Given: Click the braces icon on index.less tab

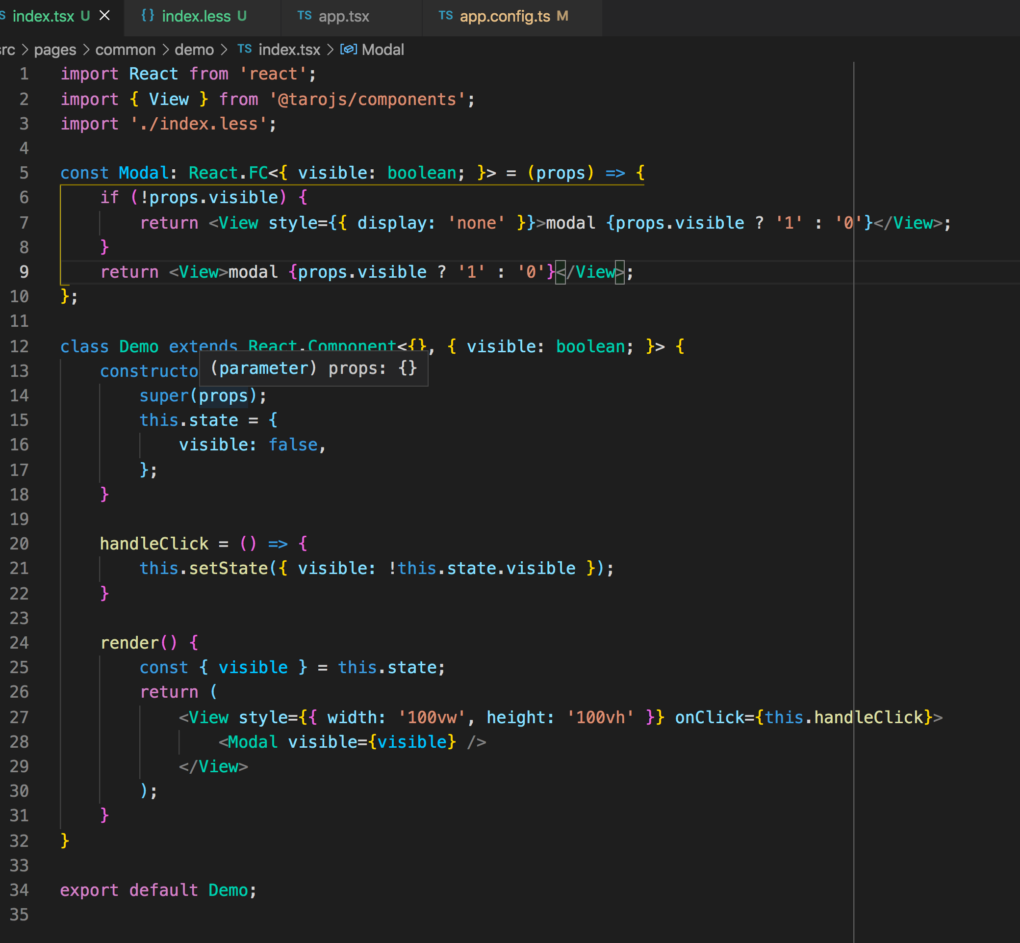Looking at the screenshot, I should [148, 15].
